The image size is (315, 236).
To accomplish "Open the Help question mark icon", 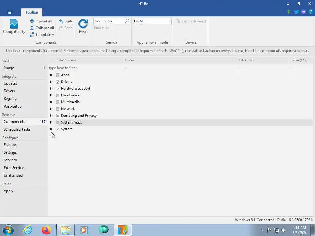I will [x=311, y=12].
